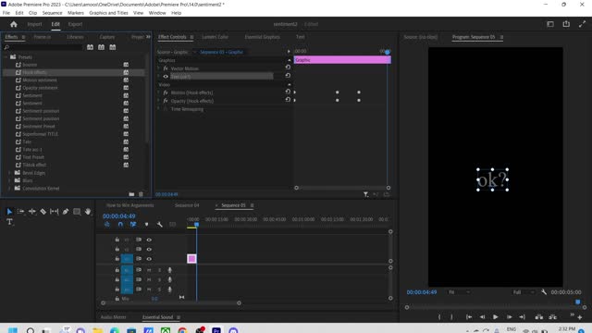Switch to the Export workspace
This screenshot has width=592, height=333.
point(75,24)
